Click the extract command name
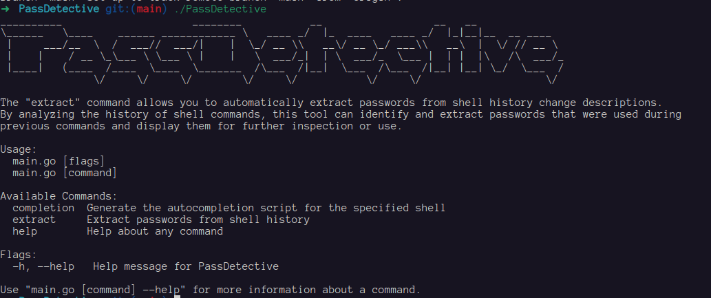This screenshot has height=298, width=711. [34, 220]
